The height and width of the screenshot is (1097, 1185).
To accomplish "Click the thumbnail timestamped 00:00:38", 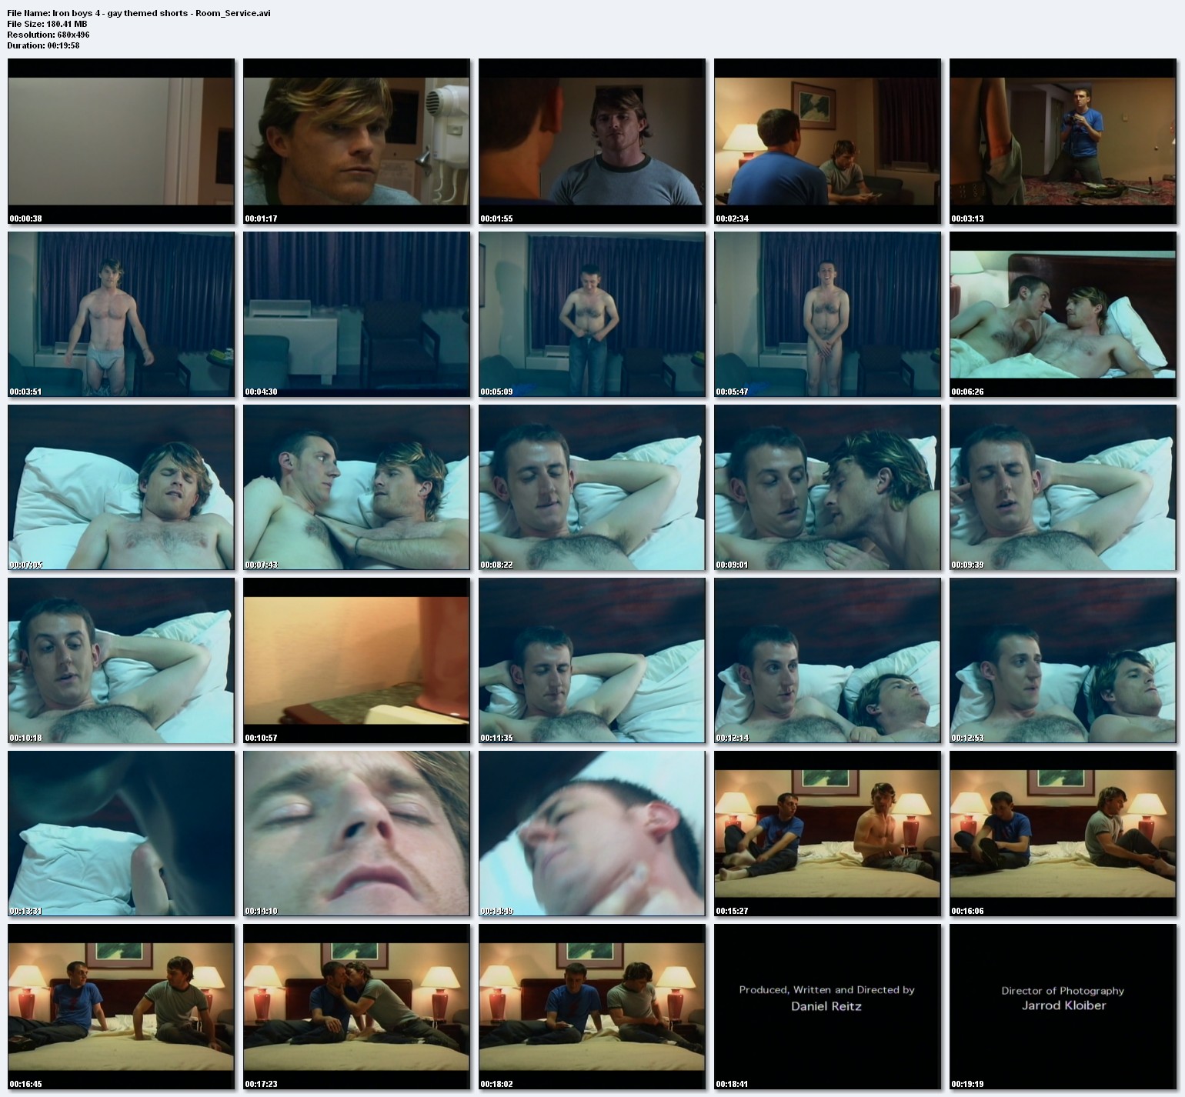I will 121,141.
